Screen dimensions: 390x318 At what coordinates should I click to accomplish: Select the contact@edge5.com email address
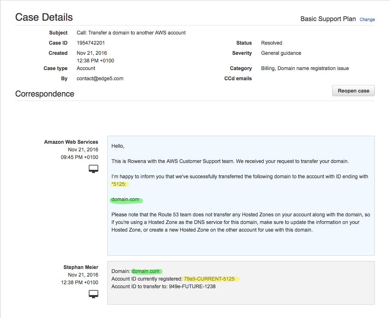click(100, 78)
